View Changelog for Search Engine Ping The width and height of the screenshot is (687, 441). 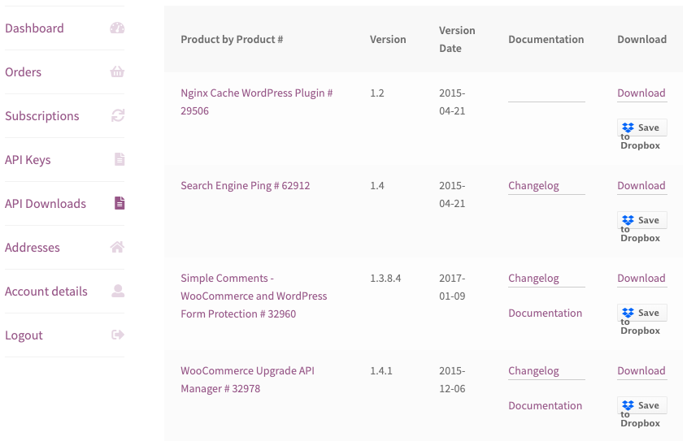[x=533, y=186]
